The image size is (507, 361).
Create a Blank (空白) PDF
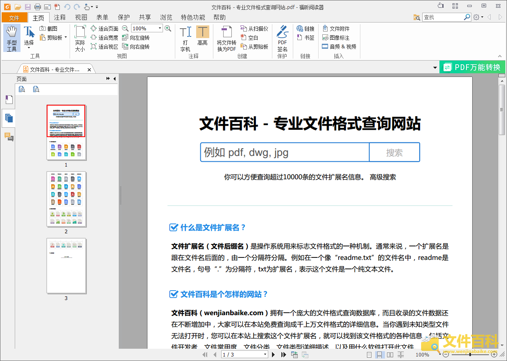point(249,38)
